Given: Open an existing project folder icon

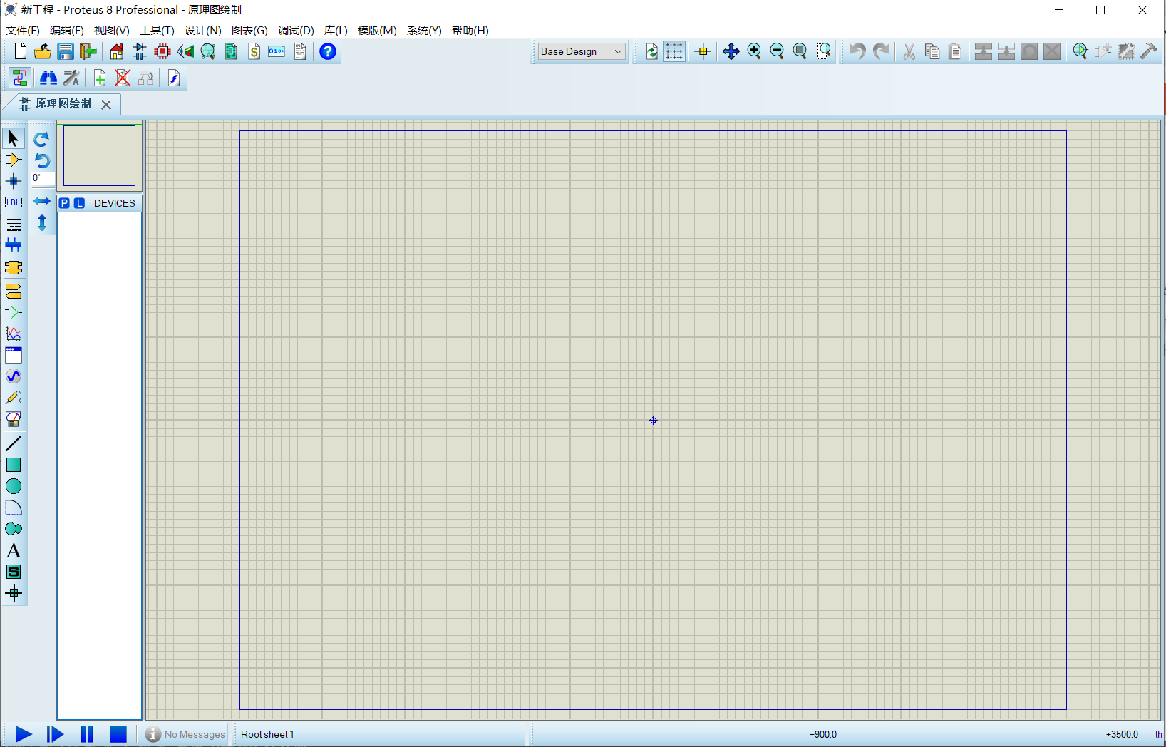Looking at the screenshot, I should point(43,51).
